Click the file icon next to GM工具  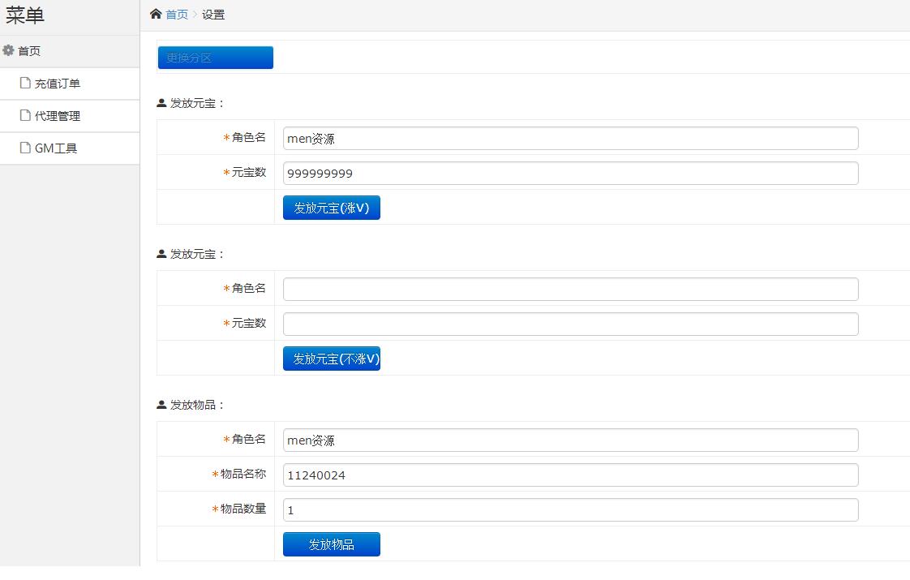point(26,148)
